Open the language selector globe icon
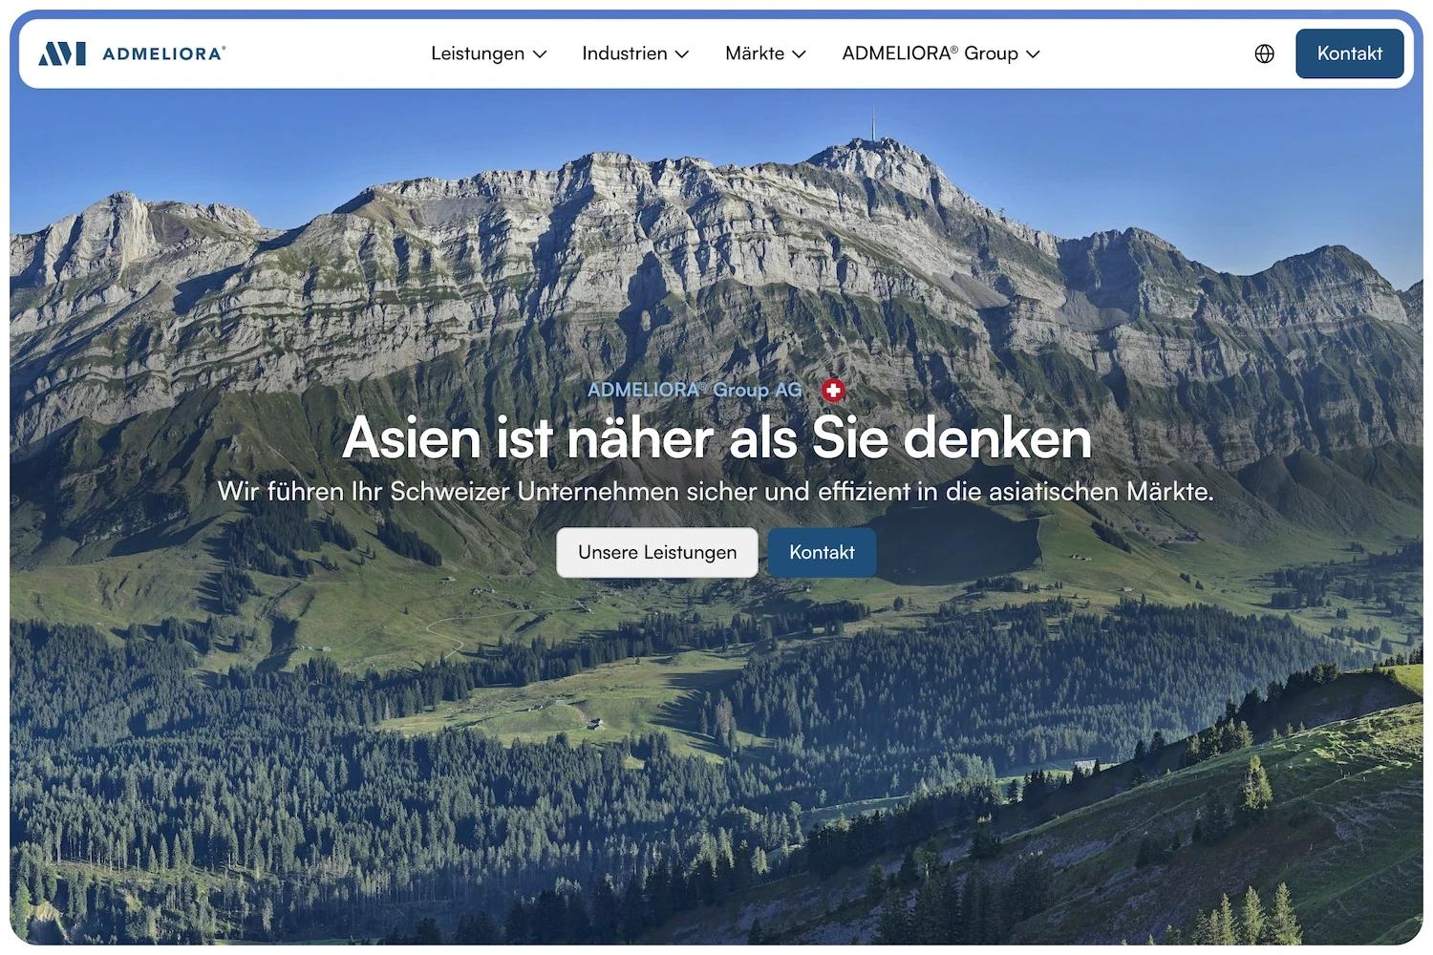 coord(1264,54)
